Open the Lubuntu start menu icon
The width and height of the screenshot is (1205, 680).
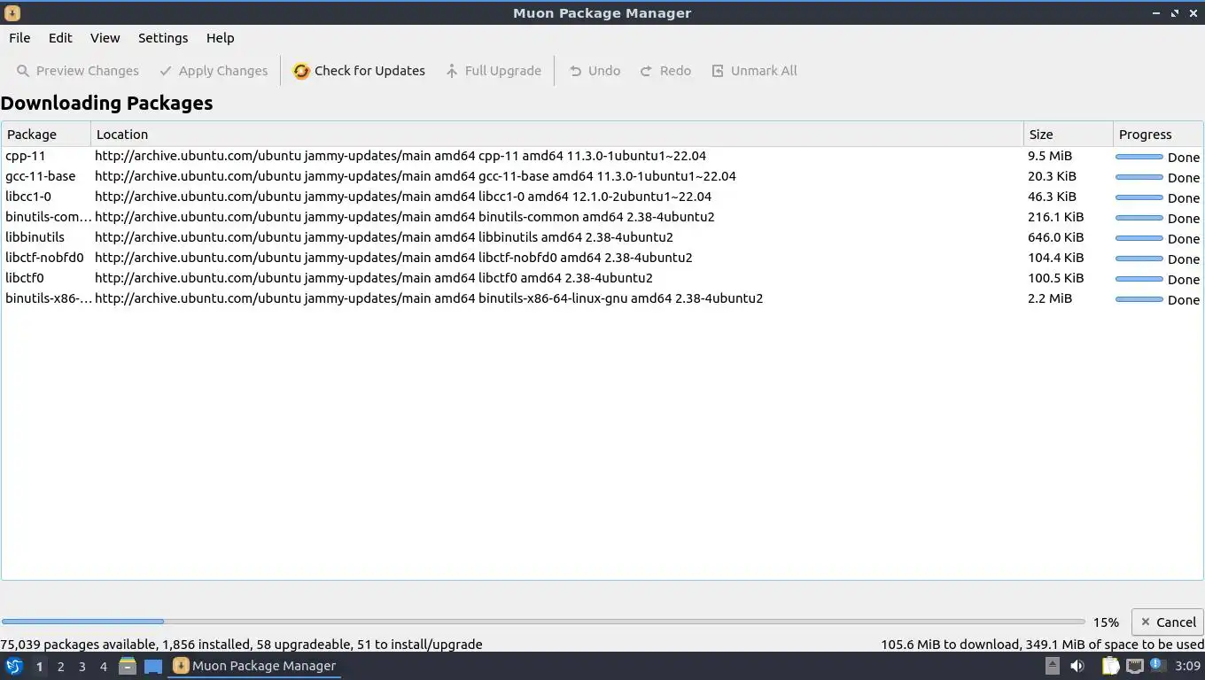(x=13, y=666)
